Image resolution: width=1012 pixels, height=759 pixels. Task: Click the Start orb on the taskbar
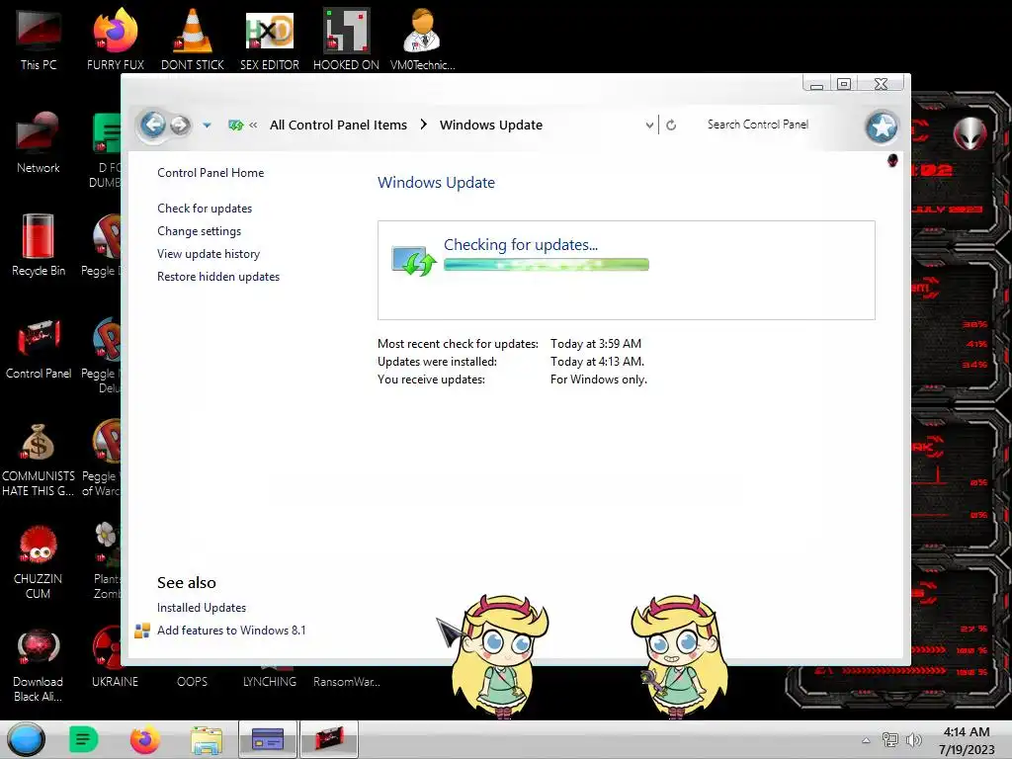click(x=27, y=739)
